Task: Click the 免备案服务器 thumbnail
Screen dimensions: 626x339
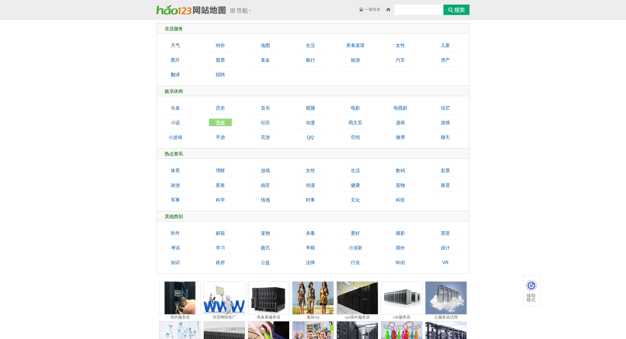Action: pos(269,298)
